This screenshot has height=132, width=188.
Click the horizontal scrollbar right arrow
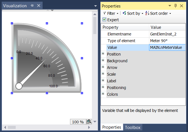[x=89, y=127]
